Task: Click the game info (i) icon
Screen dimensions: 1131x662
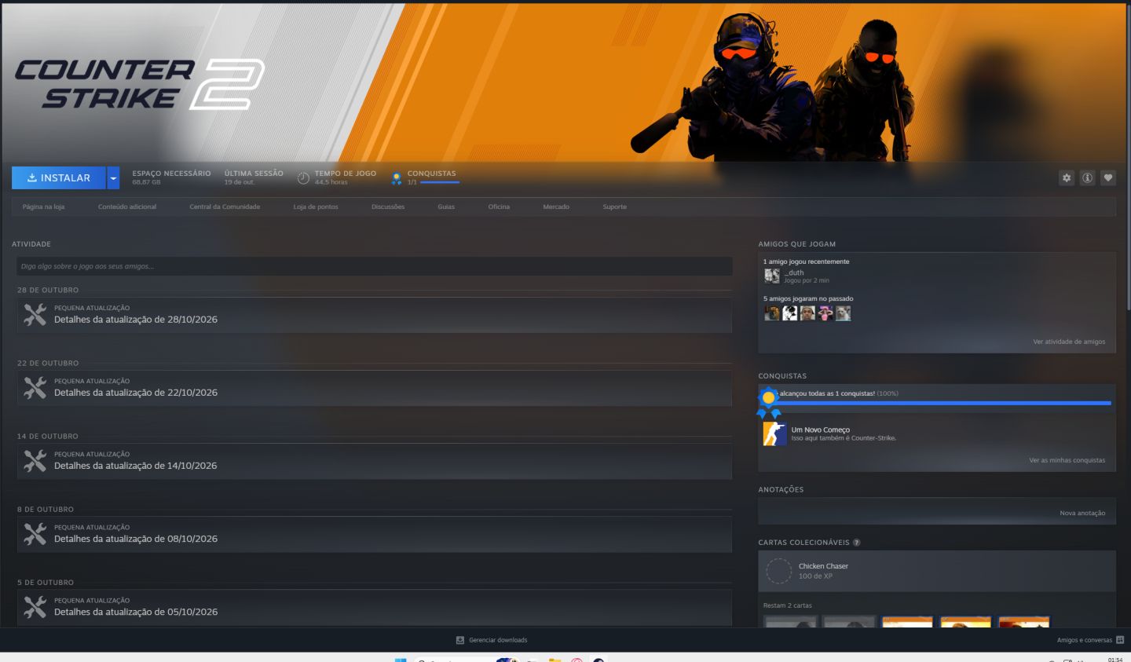Action: click(1087, 177)
